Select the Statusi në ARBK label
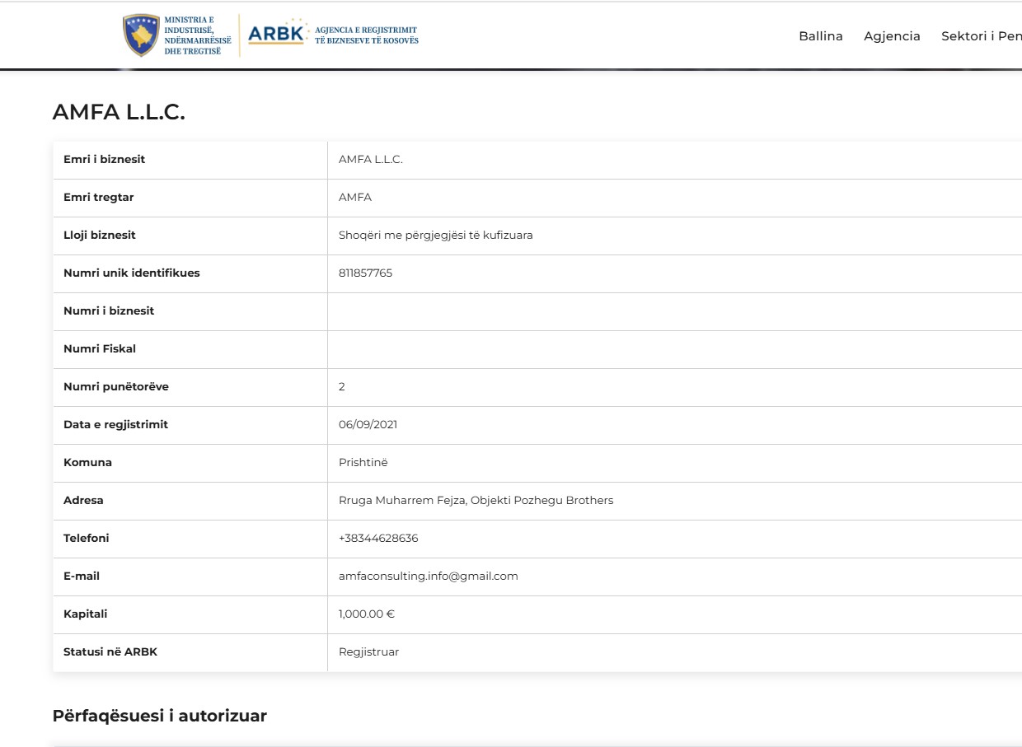 [110, 651]
